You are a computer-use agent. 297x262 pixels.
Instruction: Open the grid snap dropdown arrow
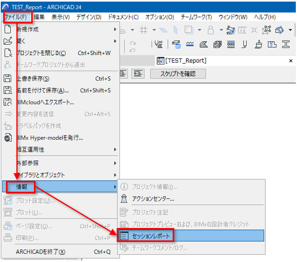[154, 30]
